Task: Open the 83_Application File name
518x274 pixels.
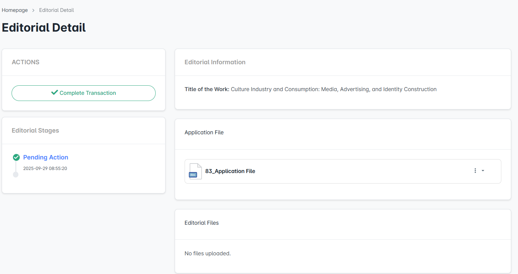Action: pyautogui.click(x=230, y=171)
